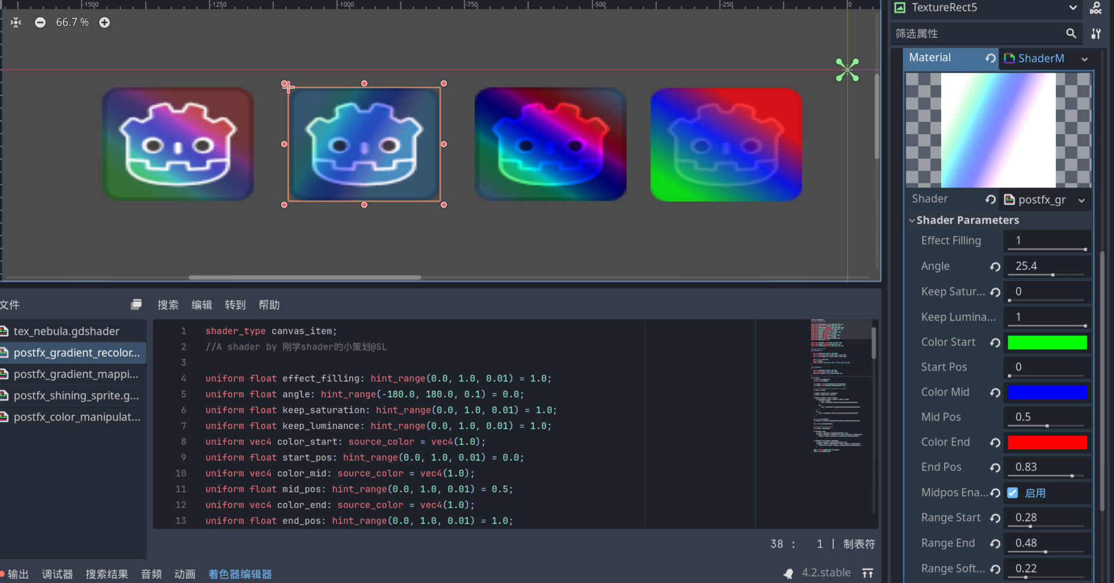
Task: Open the 编辑 menu in shader editor
Action: tap(201, 305)
